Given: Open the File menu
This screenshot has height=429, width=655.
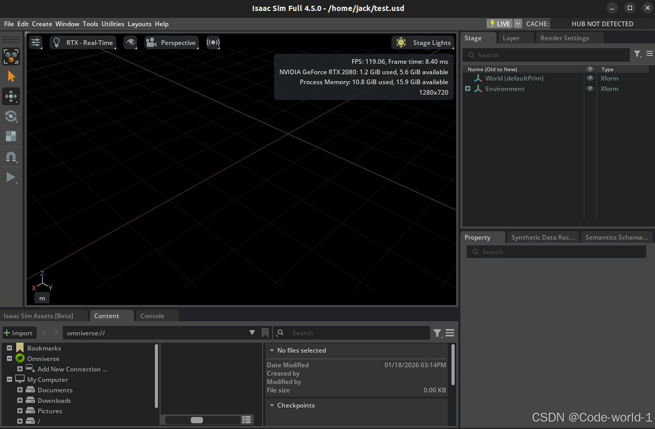Looking at the screenshot, I should 9,24.
